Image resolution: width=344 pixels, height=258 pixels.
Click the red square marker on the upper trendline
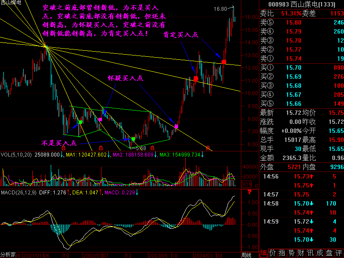click(x=224, y=62)
